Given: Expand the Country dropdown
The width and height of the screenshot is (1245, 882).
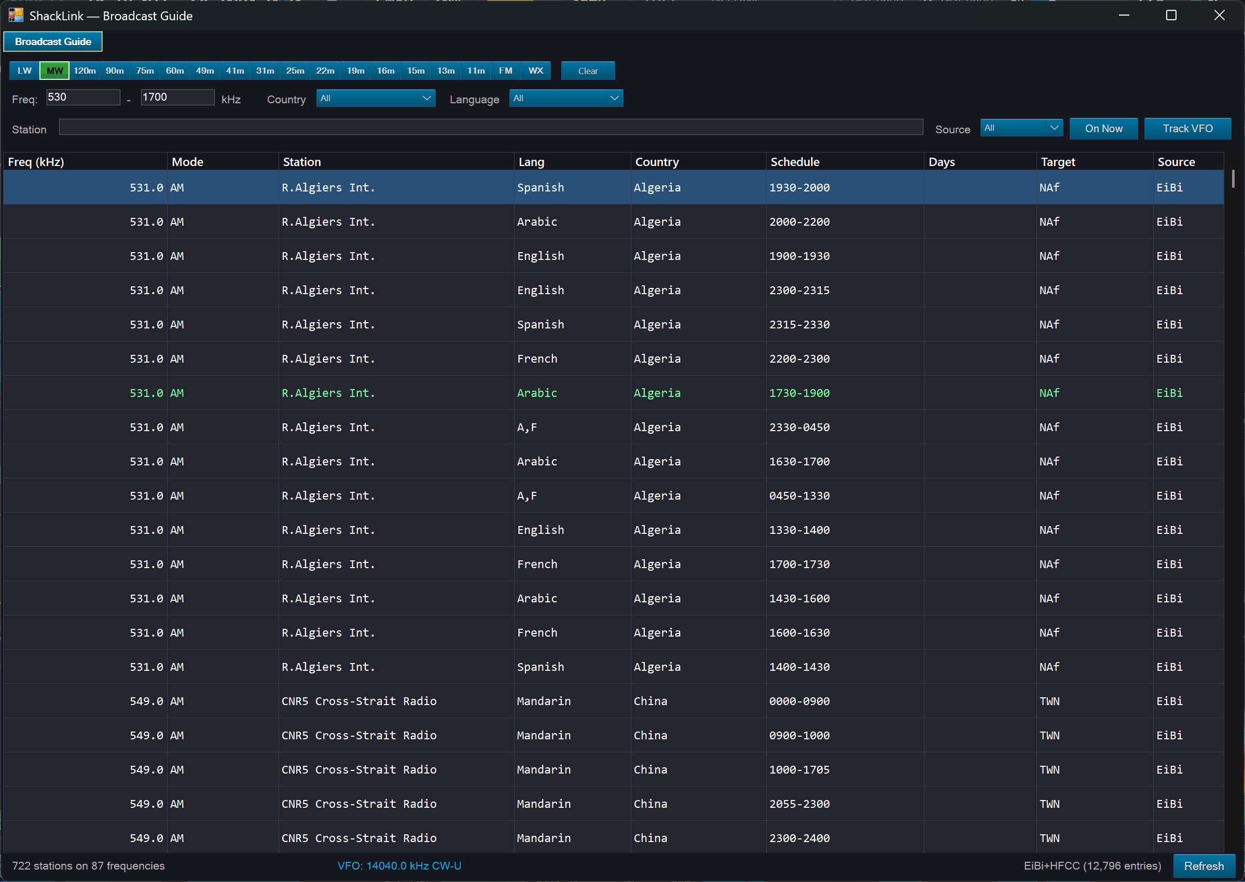Looking at the screenshot, I should click(x=376, y=98).
